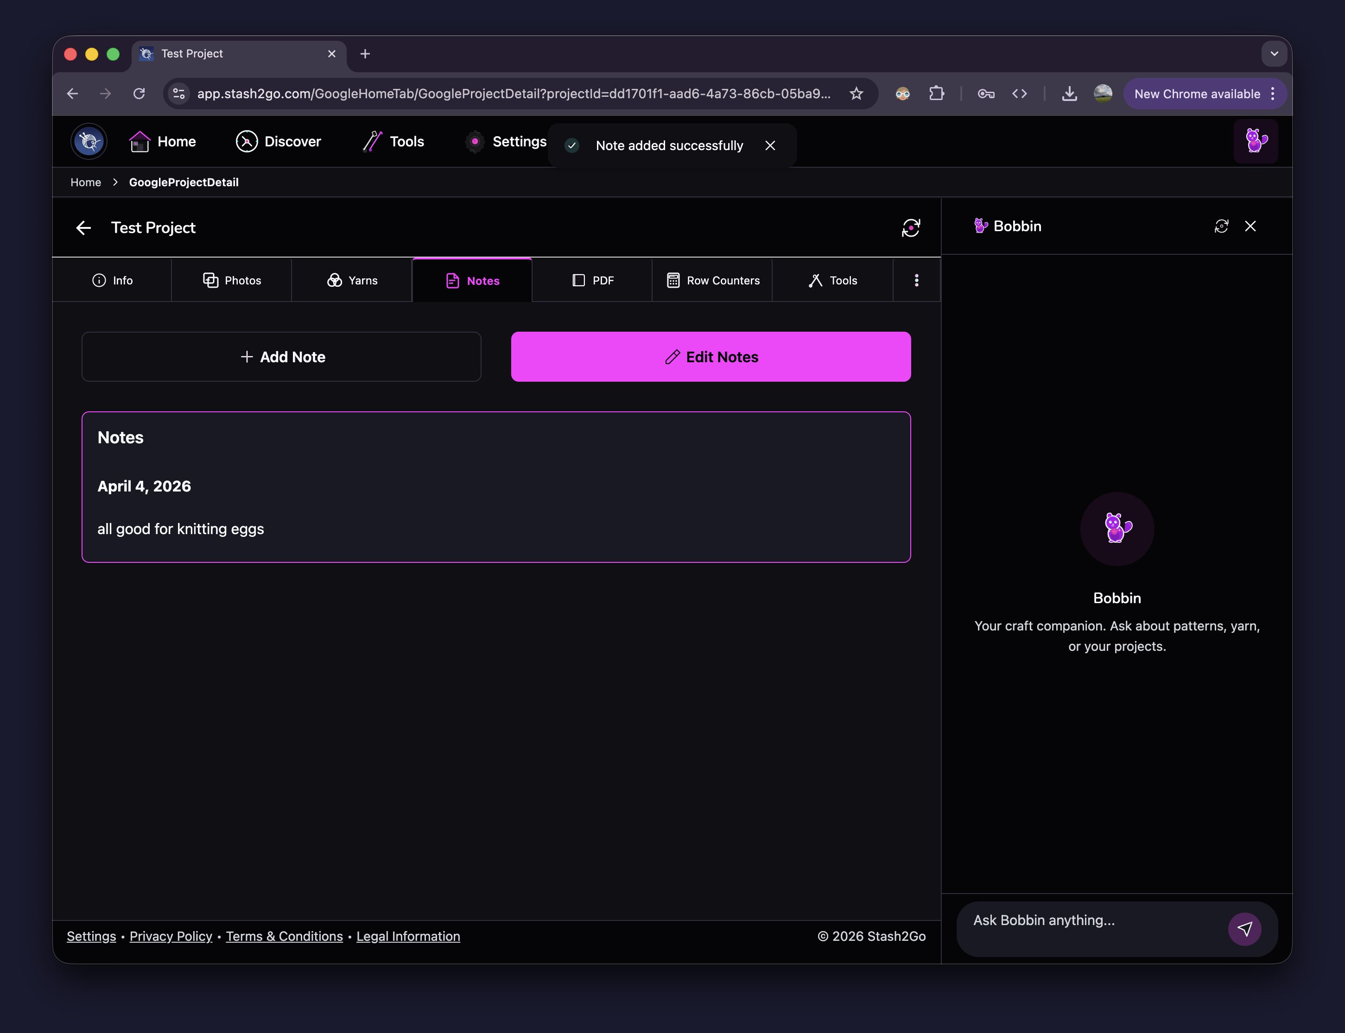The height and width of the screenshot is (1033, 1345).
Task: Open Chrome extensions puzzle icon
Action: pyautogui.click(x=936, y=94)
